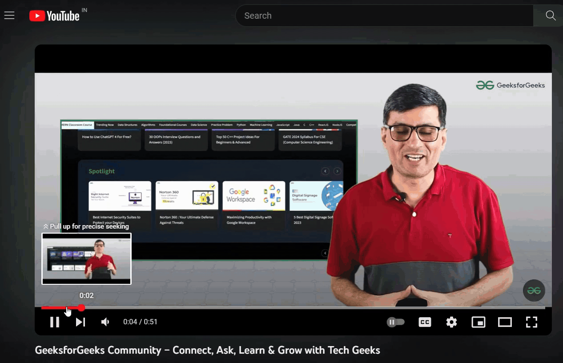The width and height of the screenshot is (563, 363).
Task: Click the Search input field
Action: pos(384,16)
